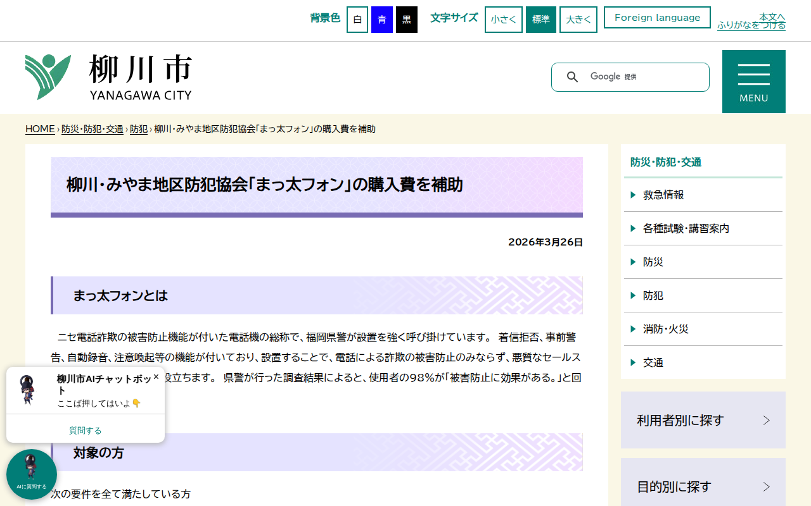Click the search magnifier icon
The height and width of the screenshot is (506, 811).
pos(572,77)
